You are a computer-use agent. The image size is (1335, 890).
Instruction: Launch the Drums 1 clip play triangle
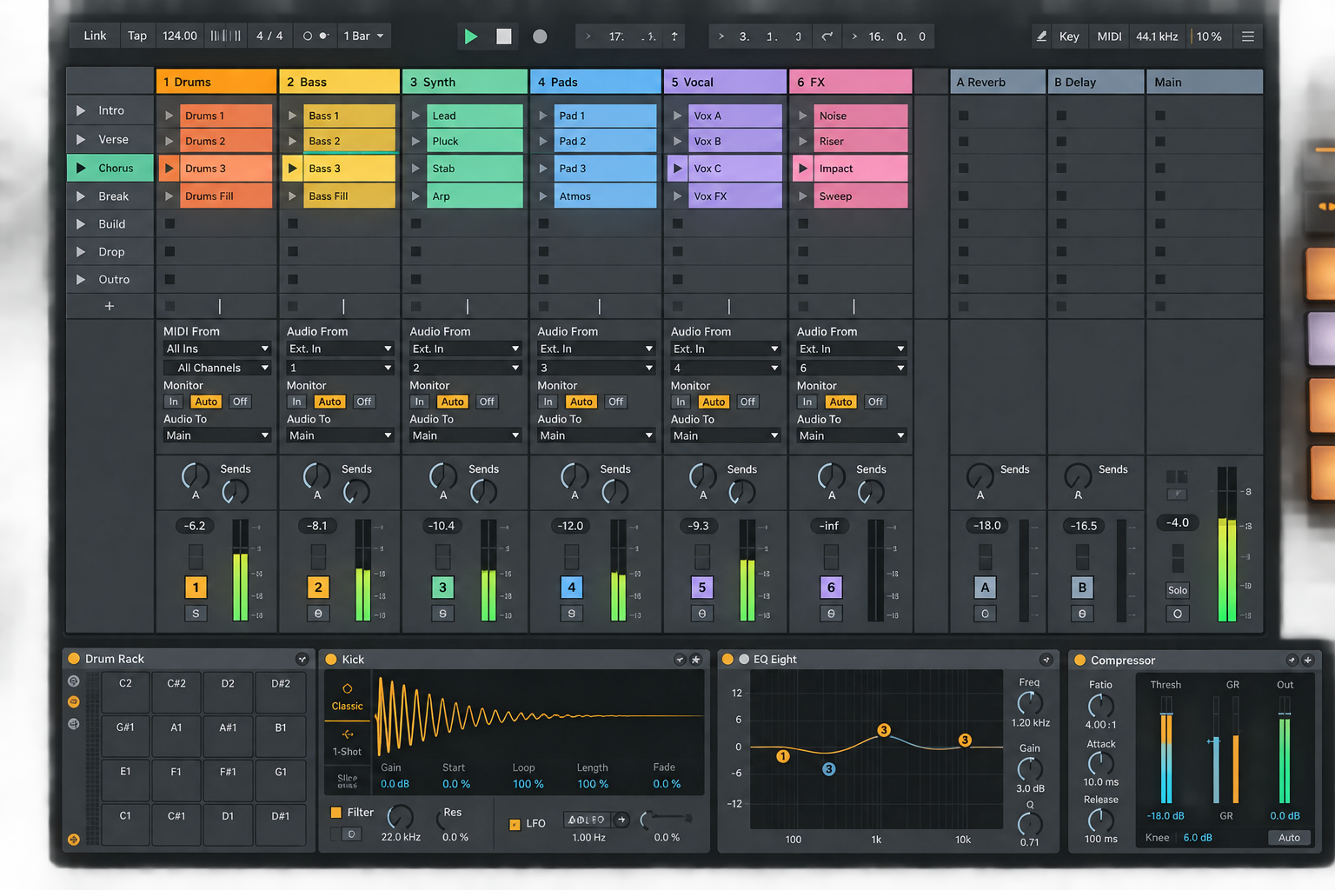(169, 116)
